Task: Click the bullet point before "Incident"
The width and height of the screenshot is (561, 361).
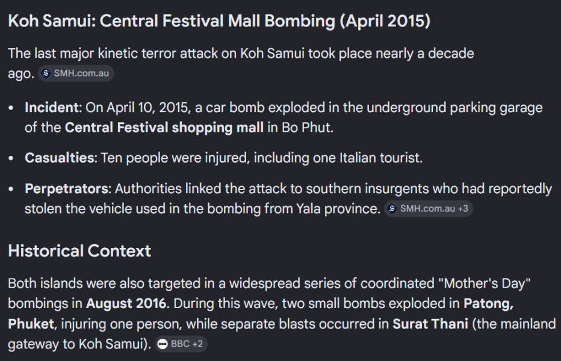Action: click(x=13, y=108)
